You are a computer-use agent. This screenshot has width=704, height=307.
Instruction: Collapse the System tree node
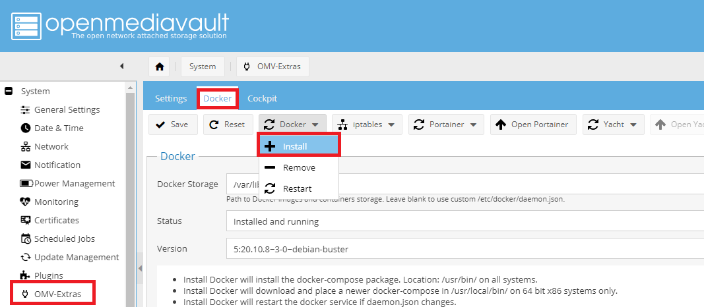pyautogui.click(x=9, y=91)
